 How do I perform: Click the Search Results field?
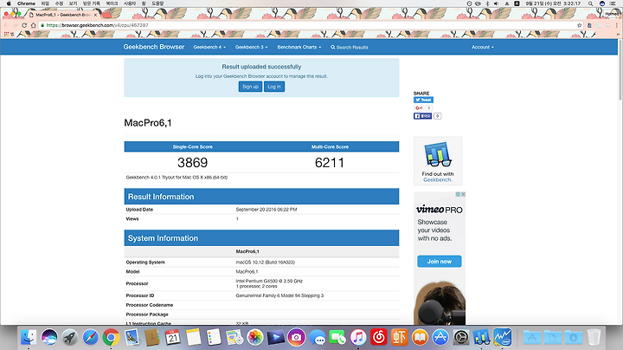pyautogui.click(x=352, y=48)
